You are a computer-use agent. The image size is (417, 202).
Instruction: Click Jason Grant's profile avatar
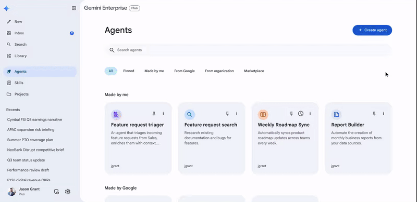[11, 192]
